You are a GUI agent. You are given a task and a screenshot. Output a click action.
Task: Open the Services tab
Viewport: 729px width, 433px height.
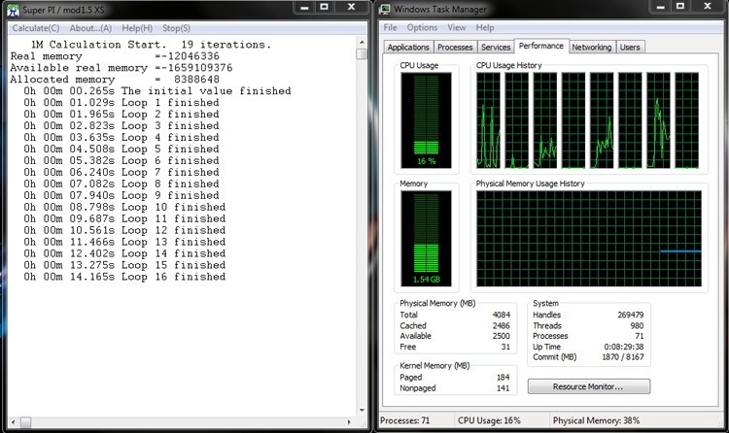pyautogui.click(x=496, y=47)
